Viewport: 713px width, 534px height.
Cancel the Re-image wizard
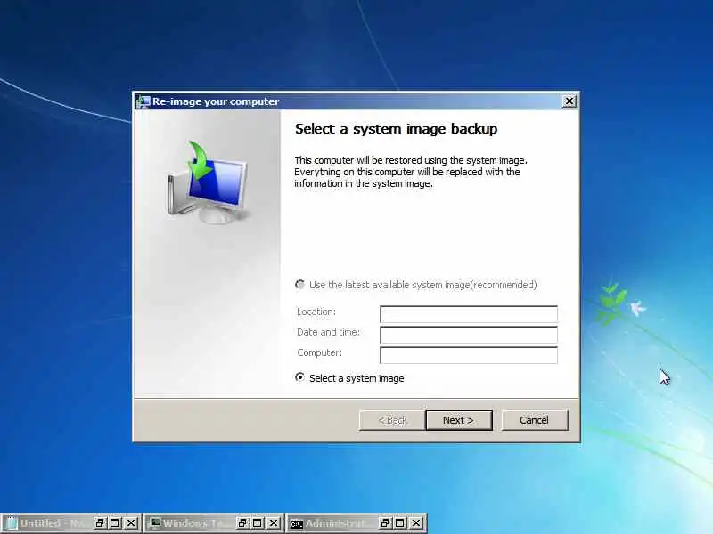click(x=534, y=420)
